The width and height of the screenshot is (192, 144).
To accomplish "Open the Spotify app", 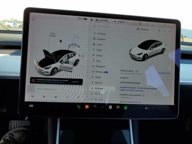I will point(125,108).
